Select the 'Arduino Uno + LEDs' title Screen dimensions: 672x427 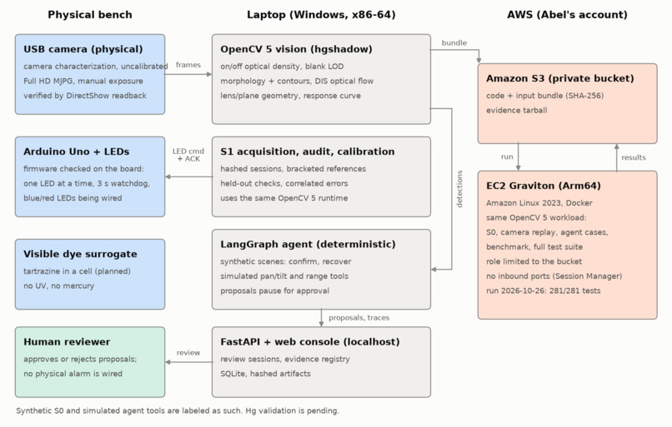coord(76,151)
